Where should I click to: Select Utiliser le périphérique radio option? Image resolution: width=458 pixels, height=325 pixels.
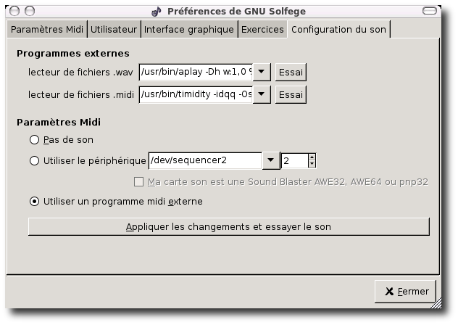(x=35, y=161)
